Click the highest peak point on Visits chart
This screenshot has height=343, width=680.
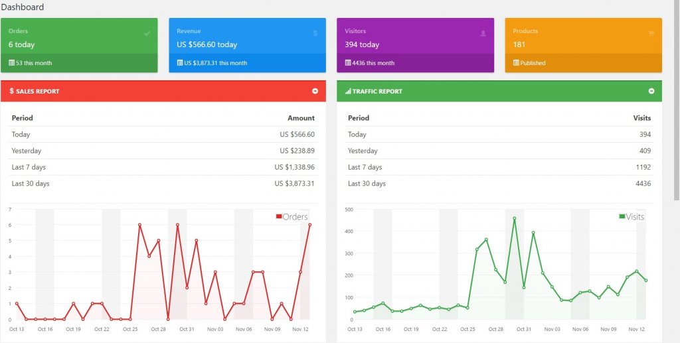(x=515, y=219)
